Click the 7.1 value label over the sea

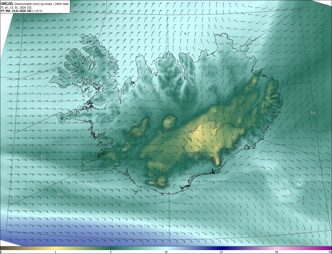click(309, 186)
